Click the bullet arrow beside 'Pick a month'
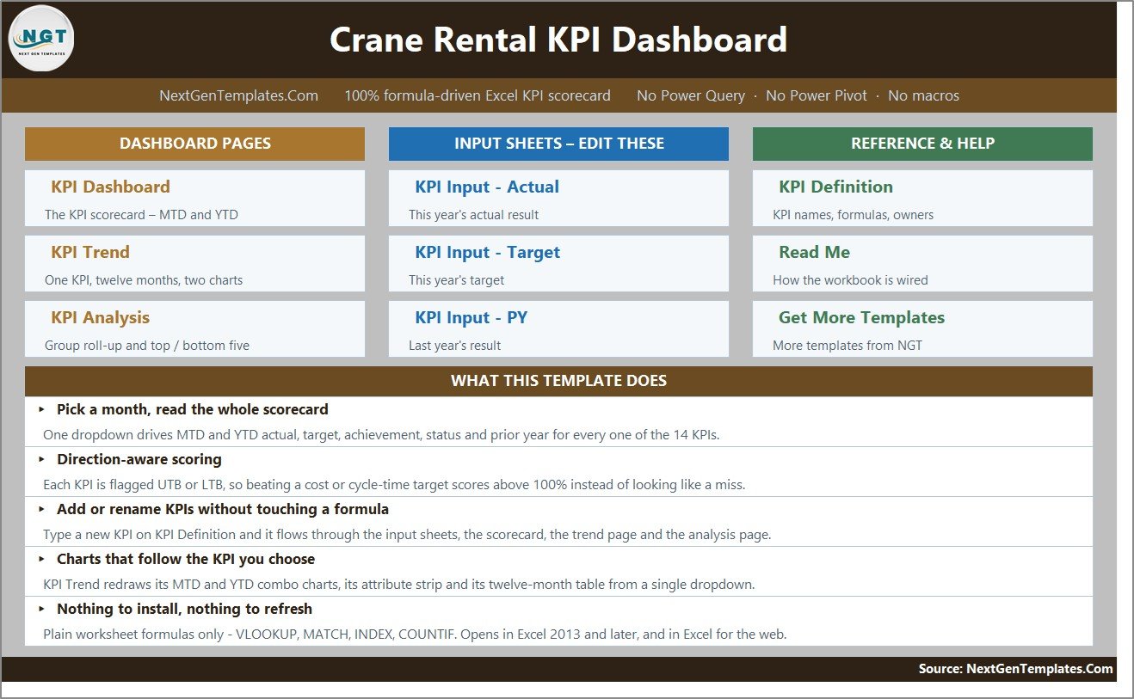The width and height of the screenshot is (1134, 699). tap(41, 409)
